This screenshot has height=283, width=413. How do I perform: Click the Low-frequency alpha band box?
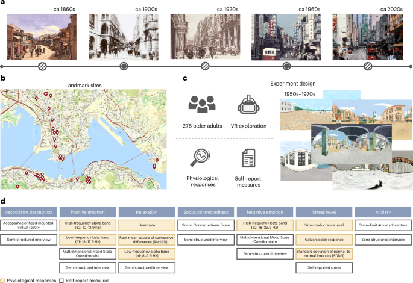[147, 253]
